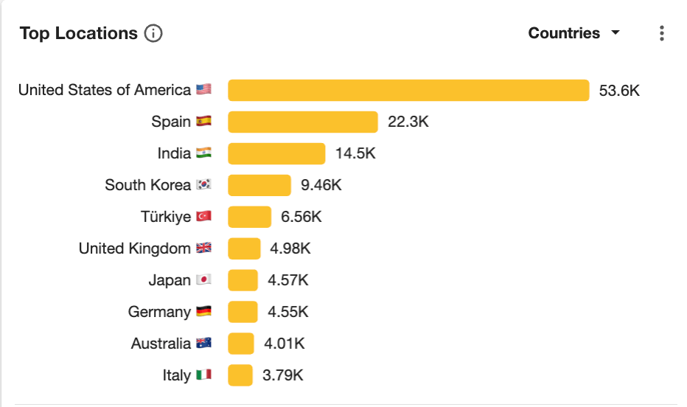Select the United States of America bar
687x407 pixels.
click(x=408, y=90)
